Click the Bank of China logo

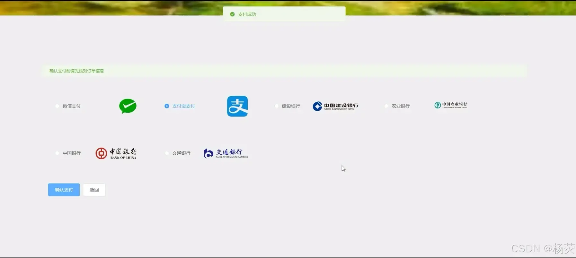116,153
